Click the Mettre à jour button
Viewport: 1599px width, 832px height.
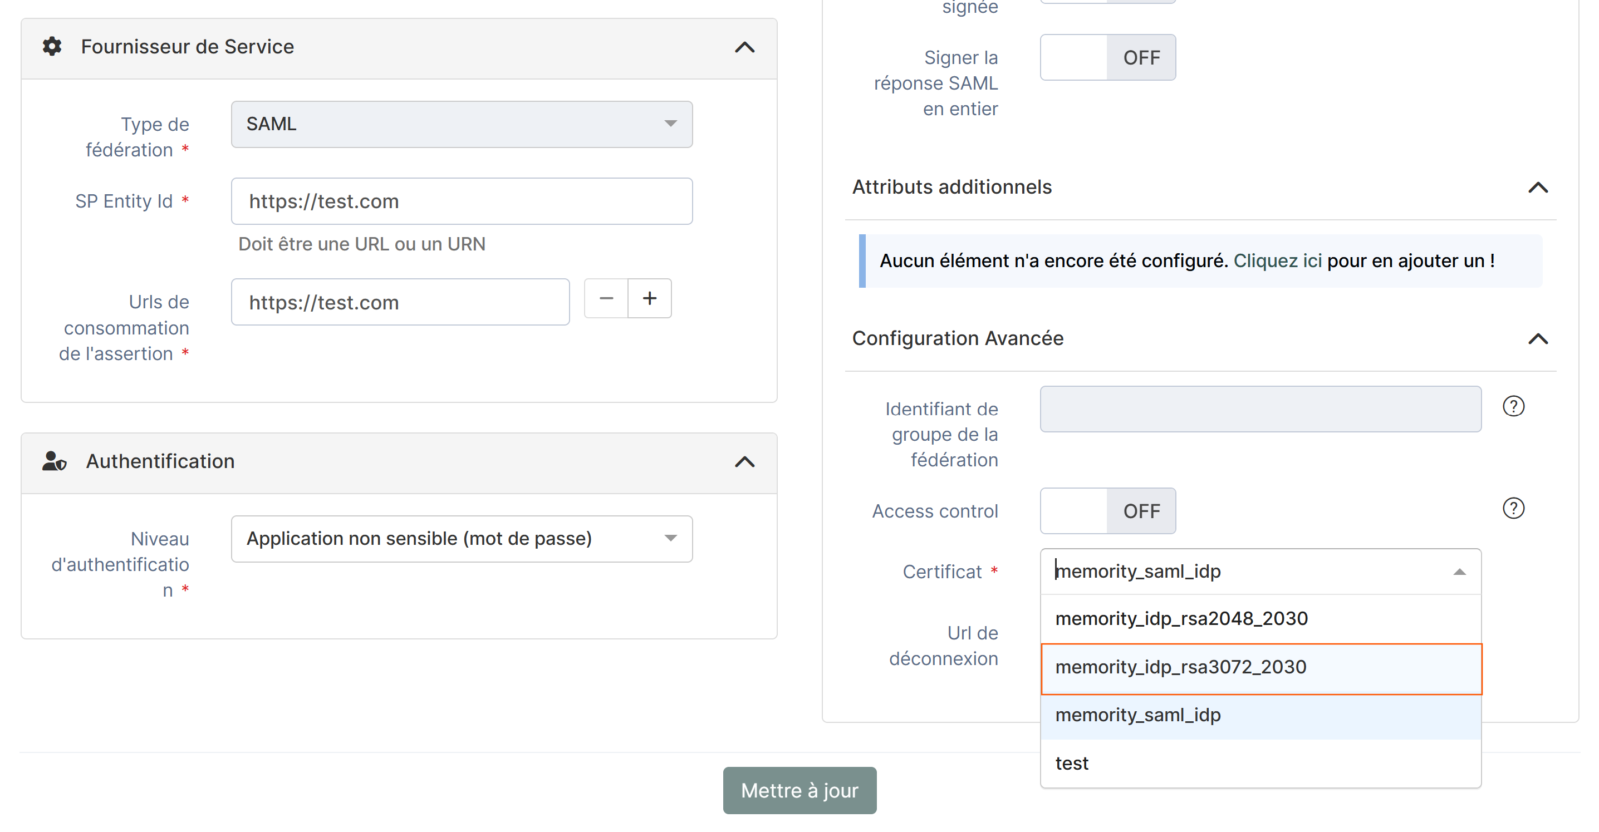(x=799, y=790)
